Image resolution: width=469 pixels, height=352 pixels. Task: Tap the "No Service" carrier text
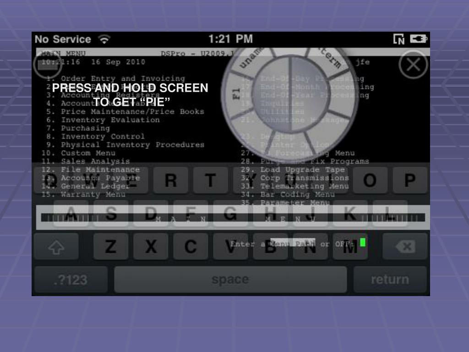63,39
